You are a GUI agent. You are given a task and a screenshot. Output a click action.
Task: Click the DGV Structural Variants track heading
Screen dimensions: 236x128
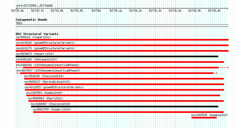[x=37, y=34]
